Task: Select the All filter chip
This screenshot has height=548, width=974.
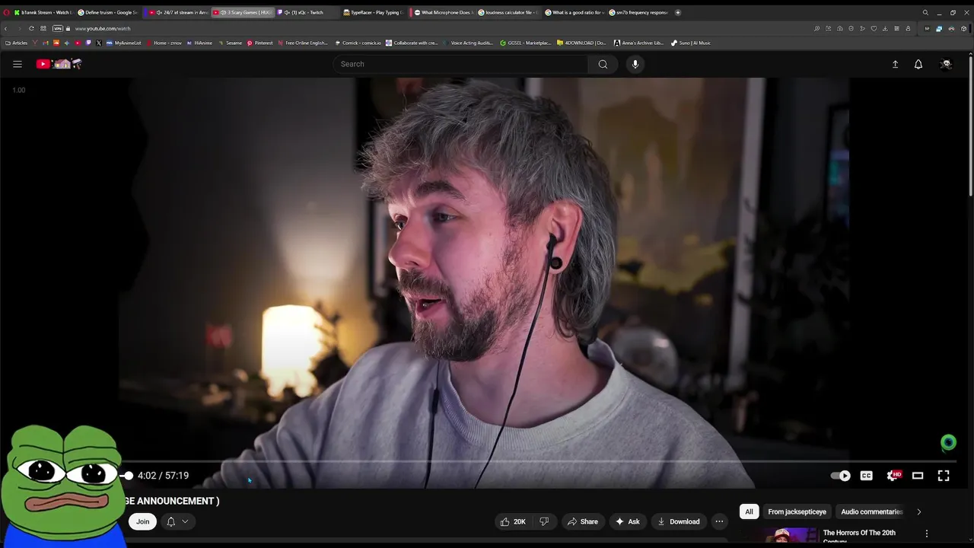Action: pos(749,511)
